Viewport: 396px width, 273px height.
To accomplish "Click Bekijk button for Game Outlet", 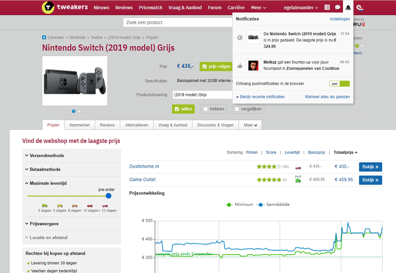I will coord(370,180).
